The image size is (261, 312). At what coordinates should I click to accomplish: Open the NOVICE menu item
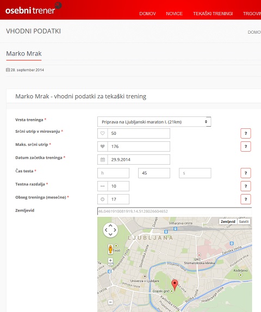pos(174,14)
